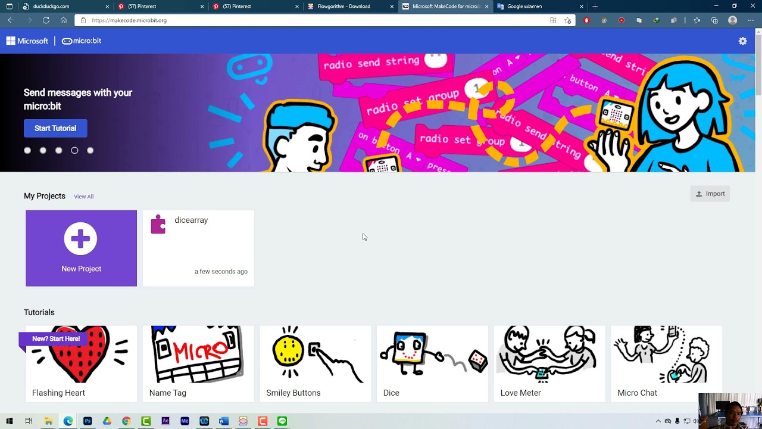Image resolution: width=762 pixels, height=429 pixels.
Task: Show hidden system tray icons
Action: pos(658,421)
